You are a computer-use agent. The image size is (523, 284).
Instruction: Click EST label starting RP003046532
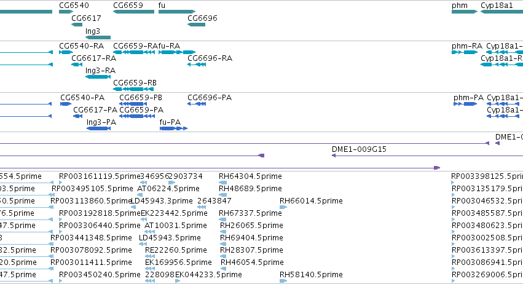pyautogui.click(x=487, y=201)
